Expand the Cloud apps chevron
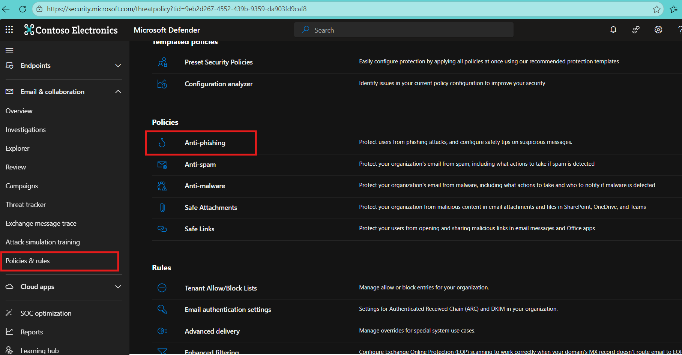 pyautogui.click(x=118, y=287)
